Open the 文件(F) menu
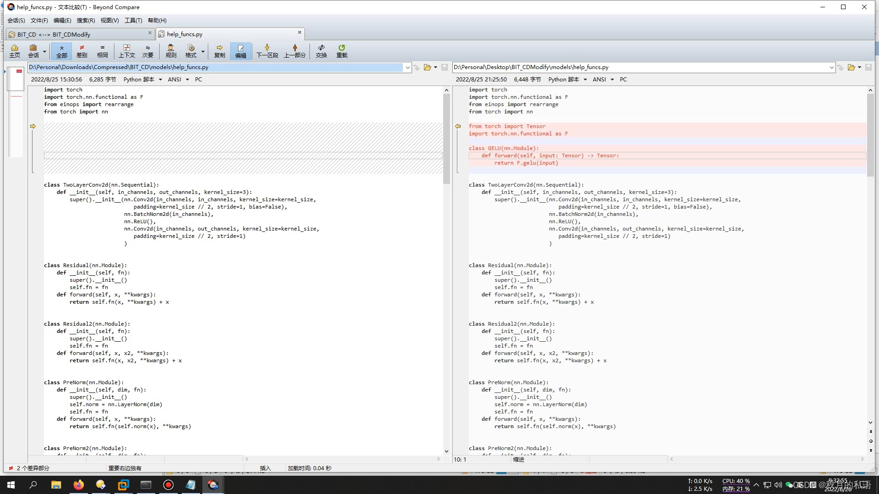Viewport: 879px width, 494px height. [39, 21]
